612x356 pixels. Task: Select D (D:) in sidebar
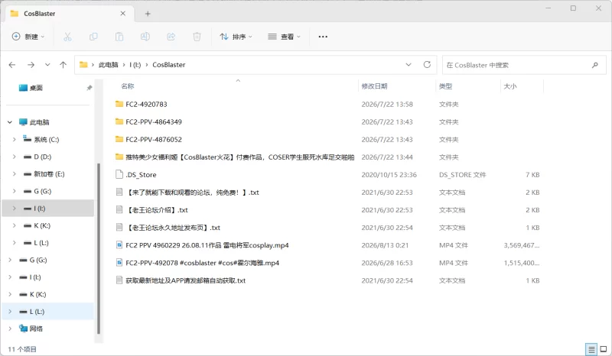click(43, 157)
